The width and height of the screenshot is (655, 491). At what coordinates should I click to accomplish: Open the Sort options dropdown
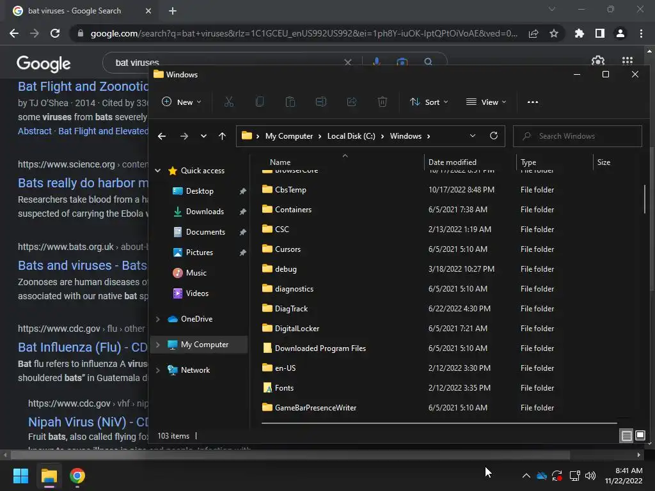pyautogui.click(x=429, y=102)
